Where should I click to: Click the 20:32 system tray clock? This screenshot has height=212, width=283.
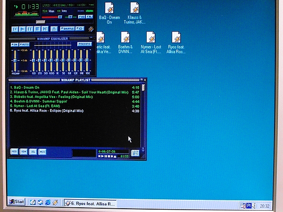[x=265, y=206]
